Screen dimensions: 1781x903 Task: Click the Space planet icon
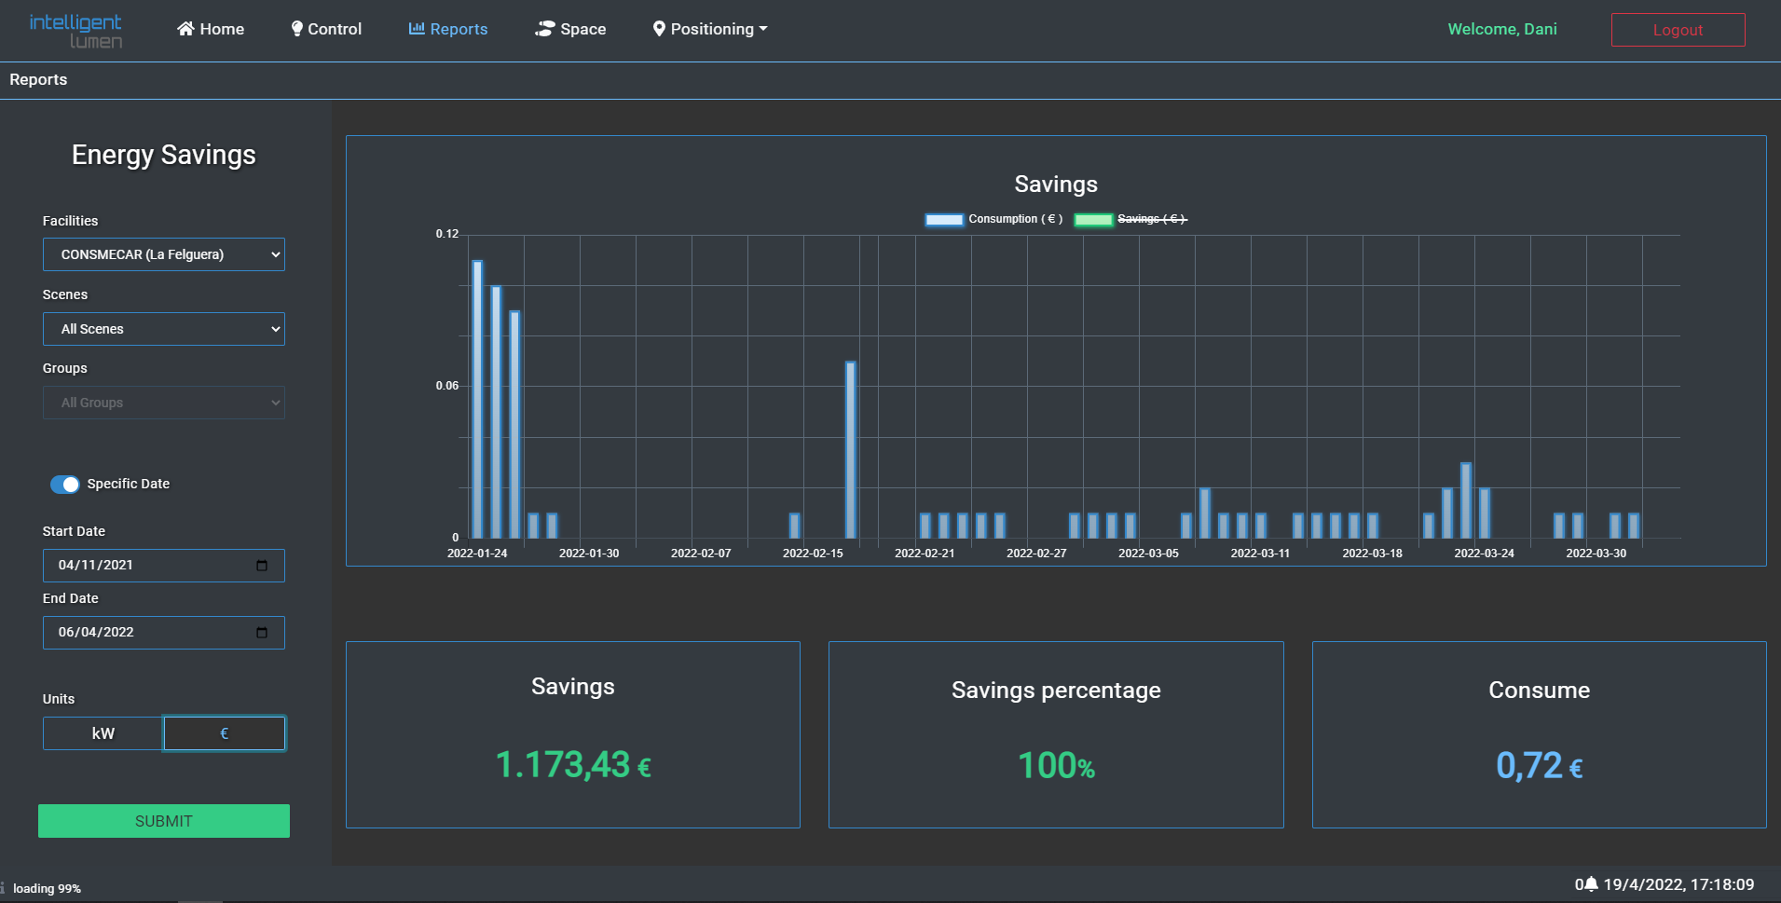click(544, 29)
